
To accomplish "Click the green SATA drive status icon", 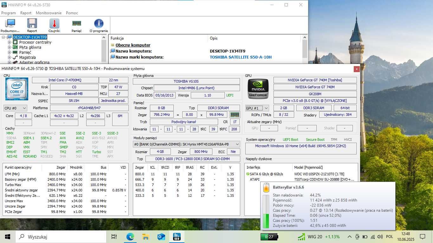I will (248, 174).
